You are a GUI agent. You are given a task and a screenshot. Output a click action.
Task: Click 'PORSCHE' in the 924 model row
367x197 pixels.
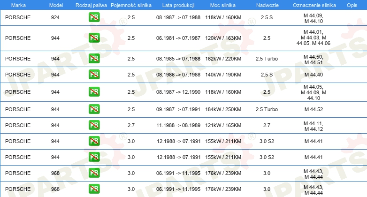18,17
